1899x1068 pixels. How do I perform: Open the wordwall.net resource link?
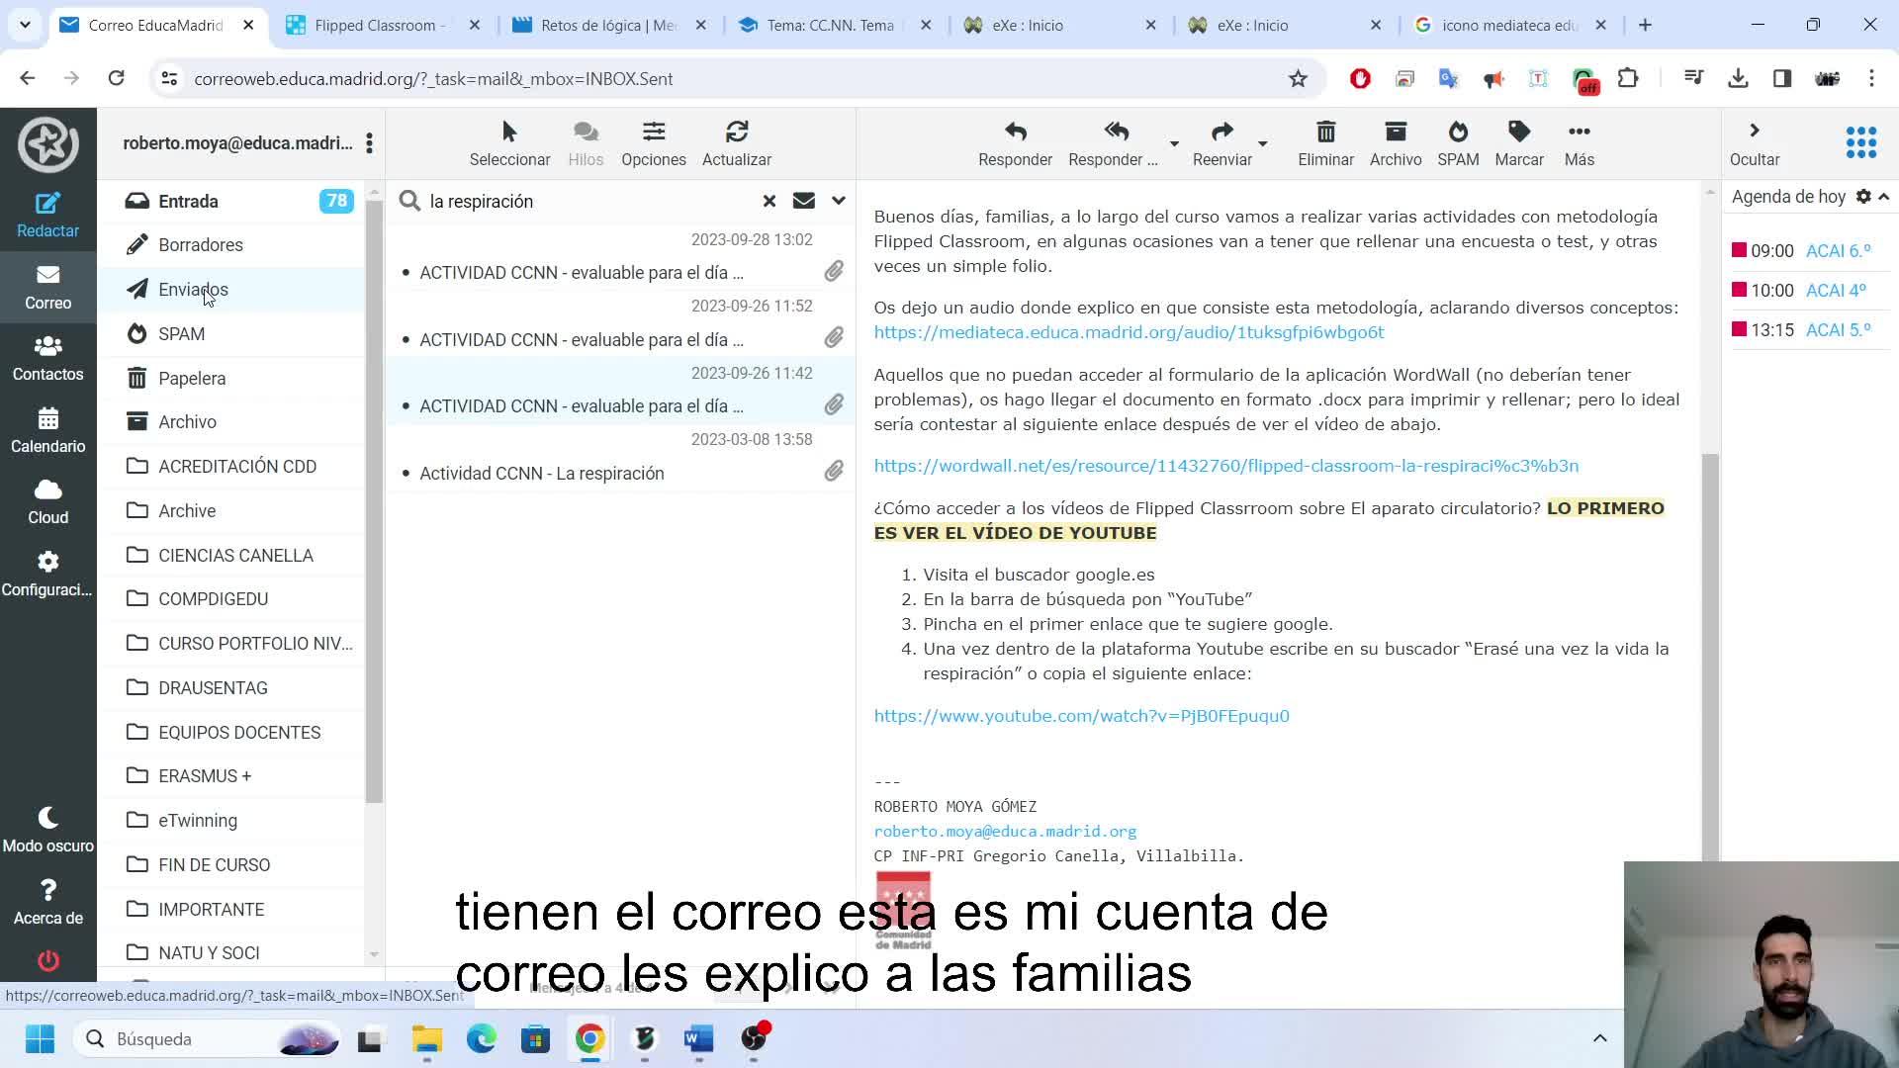pyautogui.click(x=1226, y=466)
